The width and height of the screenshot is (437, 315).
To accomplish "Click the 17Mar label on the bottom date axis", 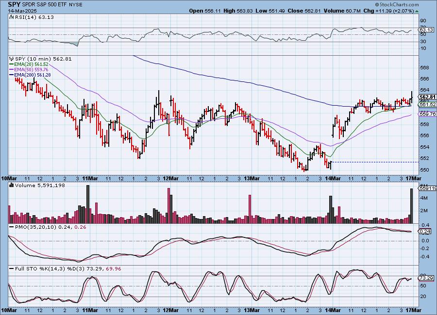I will (x=413, y=310).
